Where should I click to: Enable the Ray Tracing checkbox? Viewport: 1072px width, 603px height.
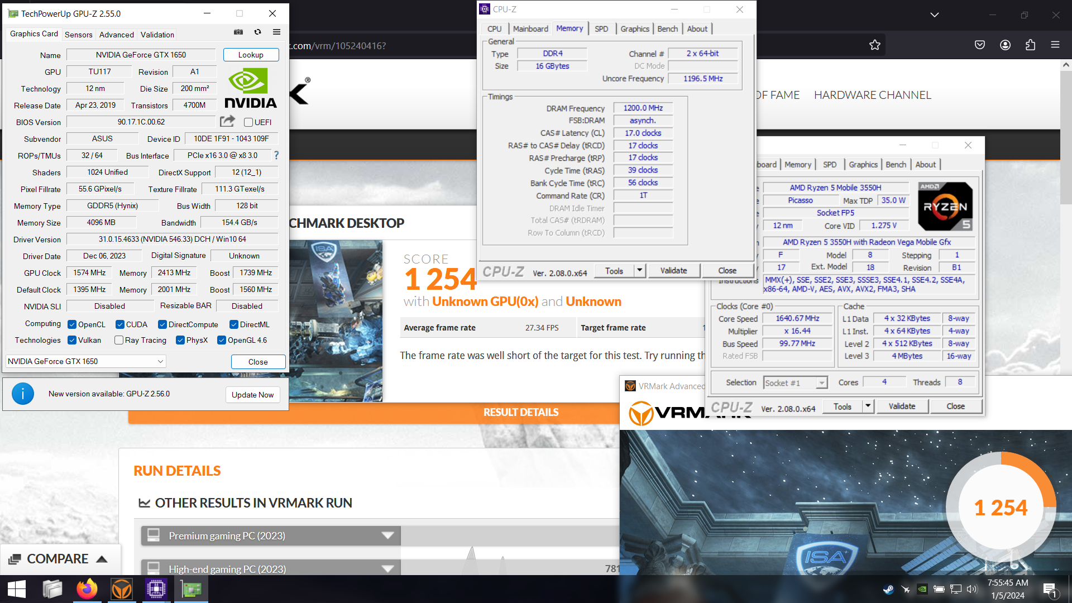pos(119,340)
